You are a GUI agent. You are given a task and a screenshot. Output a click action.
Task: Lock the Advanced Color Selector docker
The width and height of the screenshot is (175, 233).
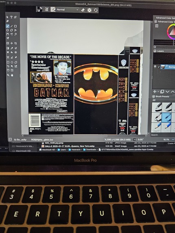156,22
